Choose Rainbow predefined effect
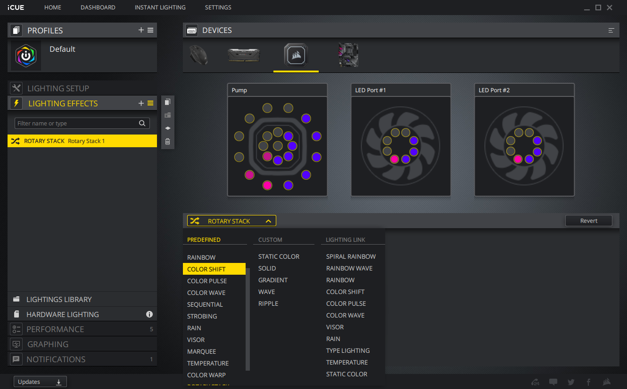Image resolution: width=627 pixels, height=389 pixels. click(201, 257)
